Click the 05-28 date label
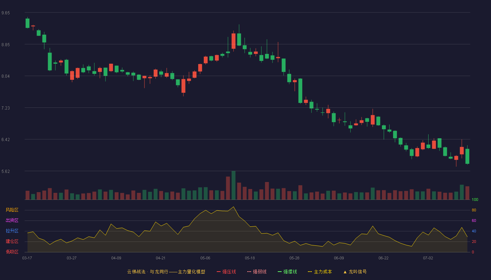Screen dimensions: 491x280 [294, 258]
